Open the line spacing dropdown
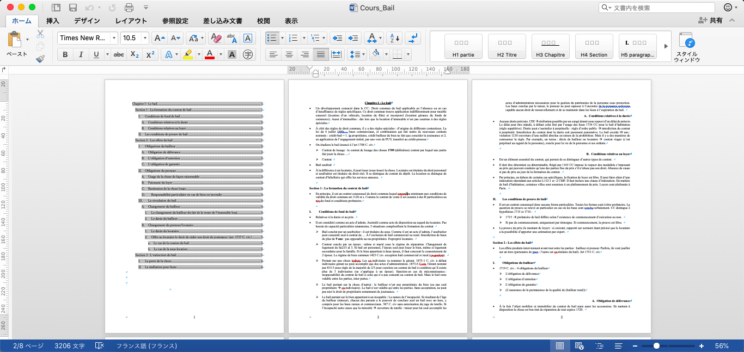 tap(357, 54)
